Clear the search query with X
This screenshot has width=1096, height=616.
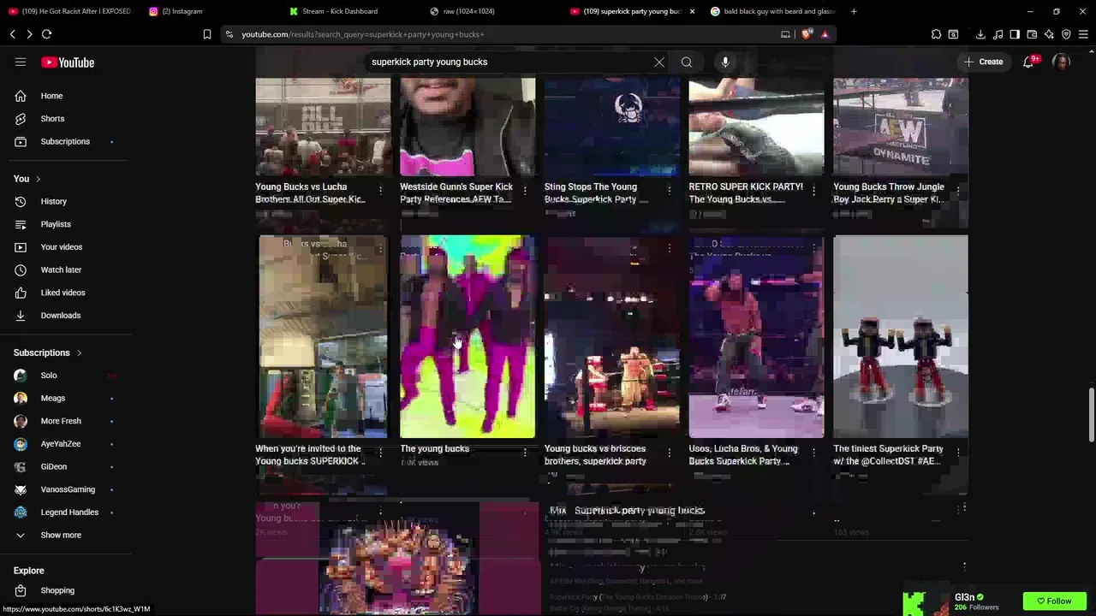coord(659,62)
